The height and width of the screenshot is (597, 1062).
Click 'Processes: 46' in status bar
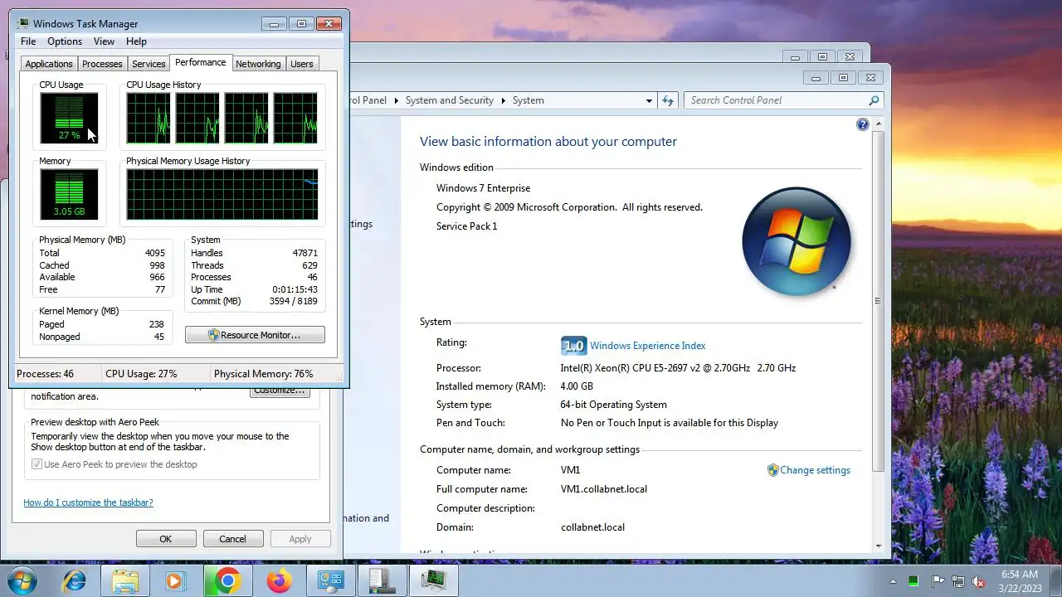(45, 374)
